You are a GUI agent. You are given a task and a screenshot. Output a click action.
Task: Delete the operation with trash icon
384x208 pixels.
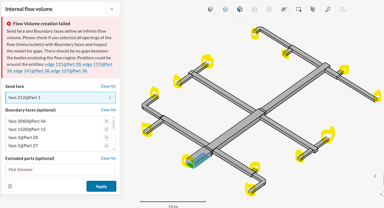pos(10,186)
